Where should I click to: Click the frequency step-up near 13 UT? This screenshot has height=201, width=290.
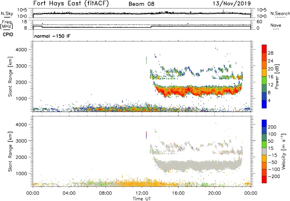151,26
